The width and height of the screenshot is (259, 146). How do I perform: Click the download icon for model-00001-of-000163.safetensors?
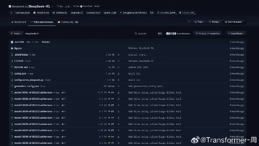pos(118,93)
